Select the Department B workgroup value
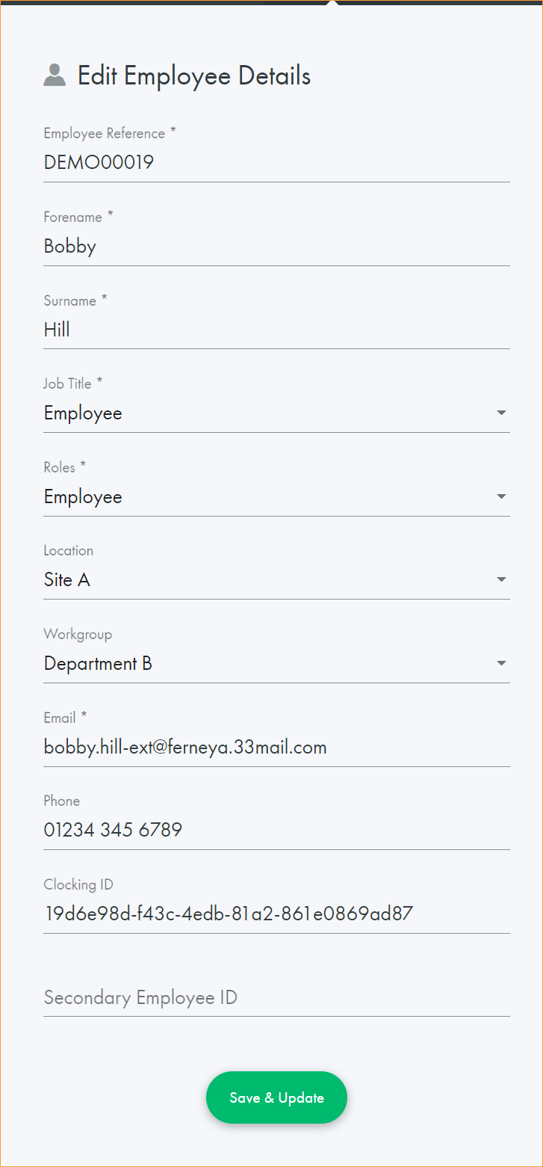 pyautogui.click(x=98, y=664)
